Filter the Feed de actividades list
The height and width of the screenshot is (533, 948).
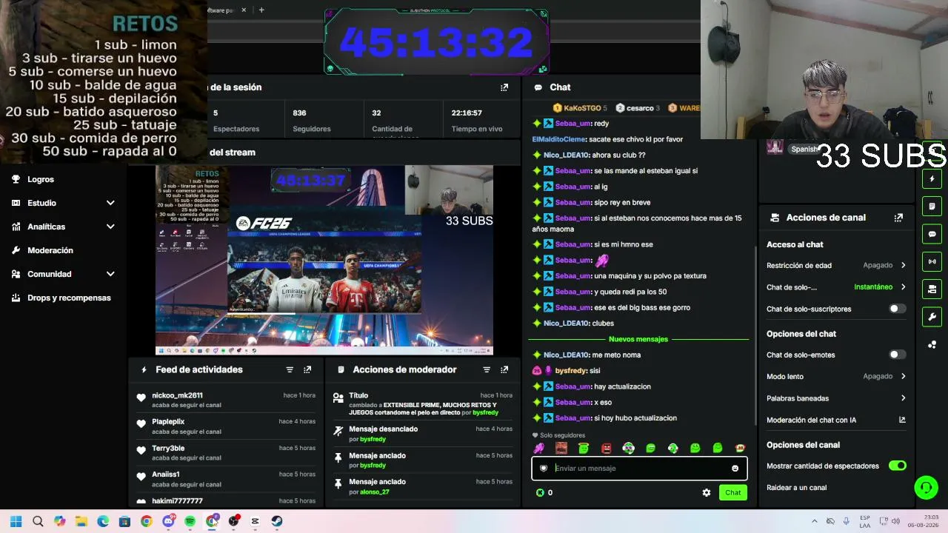pyautogui.click(x=290, y=369)
